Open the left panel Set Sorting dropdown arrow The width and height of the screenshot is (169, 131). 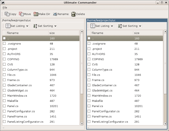(x=55, y=26)
